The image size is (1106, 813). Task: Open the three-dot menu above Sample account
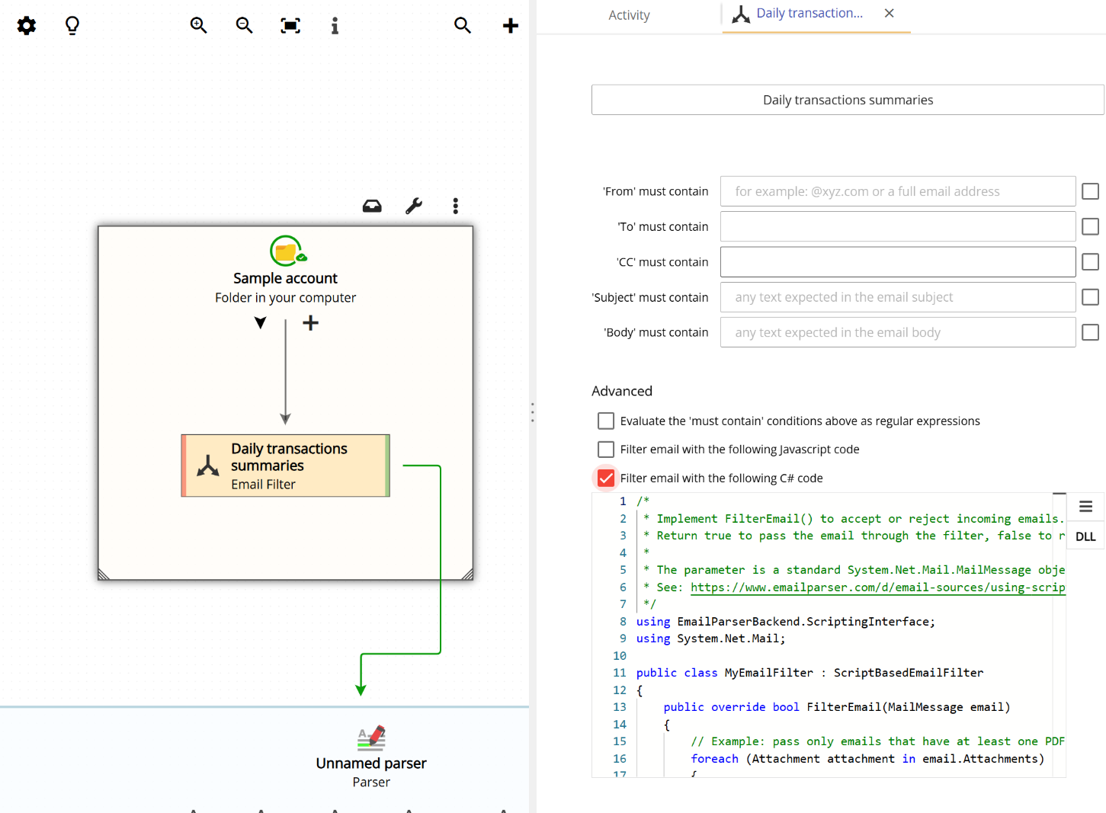[455, 205]
